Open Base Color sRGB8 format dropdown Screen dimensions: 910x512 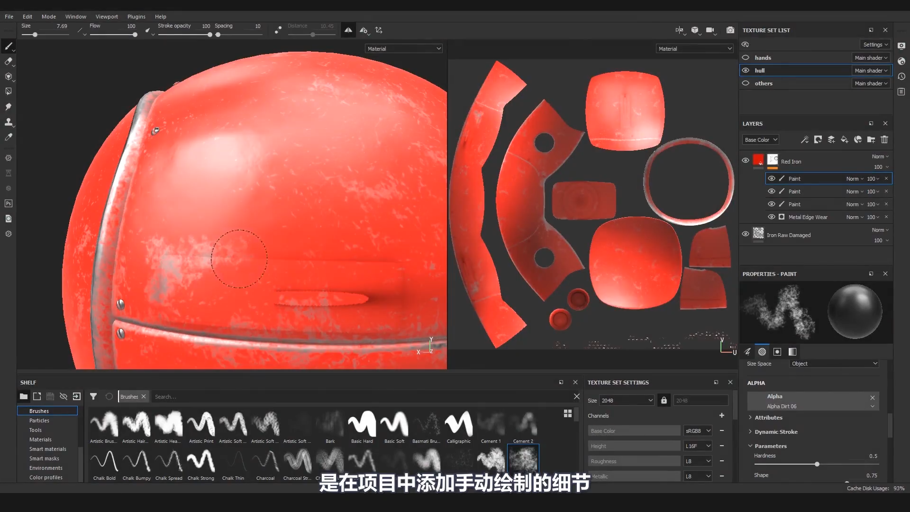tap(698, 430)
